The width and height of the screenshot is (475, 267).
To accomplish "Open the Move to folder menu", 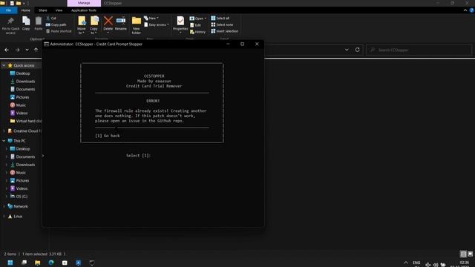I will (82, 24).
